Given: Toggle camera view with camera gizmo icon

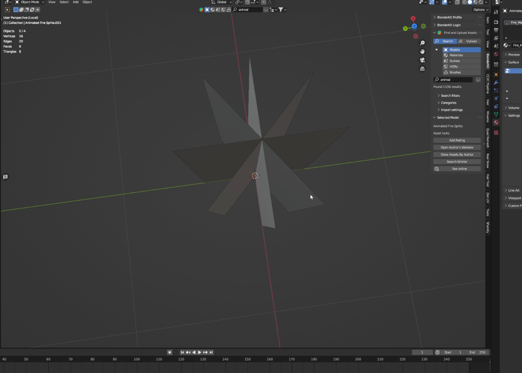Looking at the screenshot, I should click(x=422, y=60).
